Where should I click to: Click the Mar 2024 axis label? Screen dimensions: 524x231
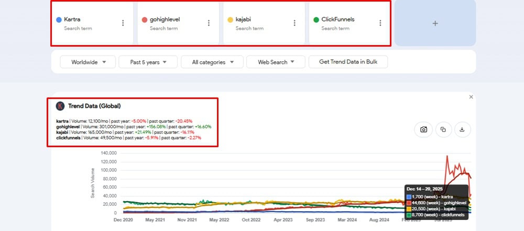pyautogui.click(x=347, y=220)
